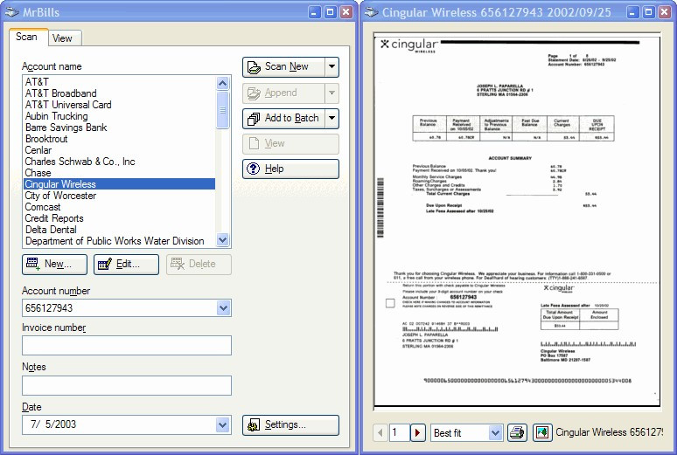Open the Best fit zoom dropdown

[495, 432]
